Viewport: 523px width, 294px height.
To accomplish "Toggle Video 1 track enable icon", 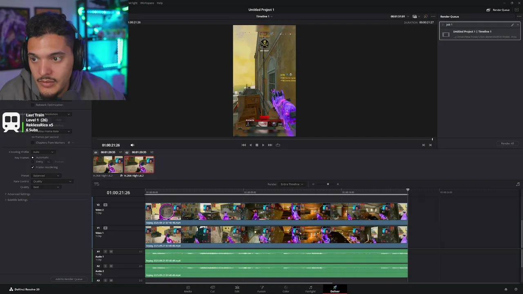I will [x=105, y=228].
